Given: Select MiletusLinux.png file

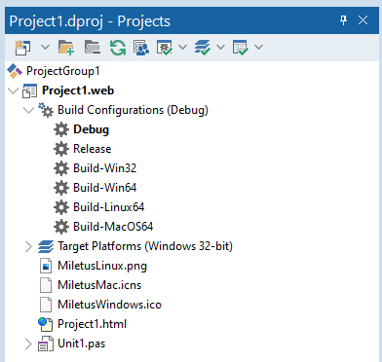Looking at the screenshot, I should coord(102,266).
